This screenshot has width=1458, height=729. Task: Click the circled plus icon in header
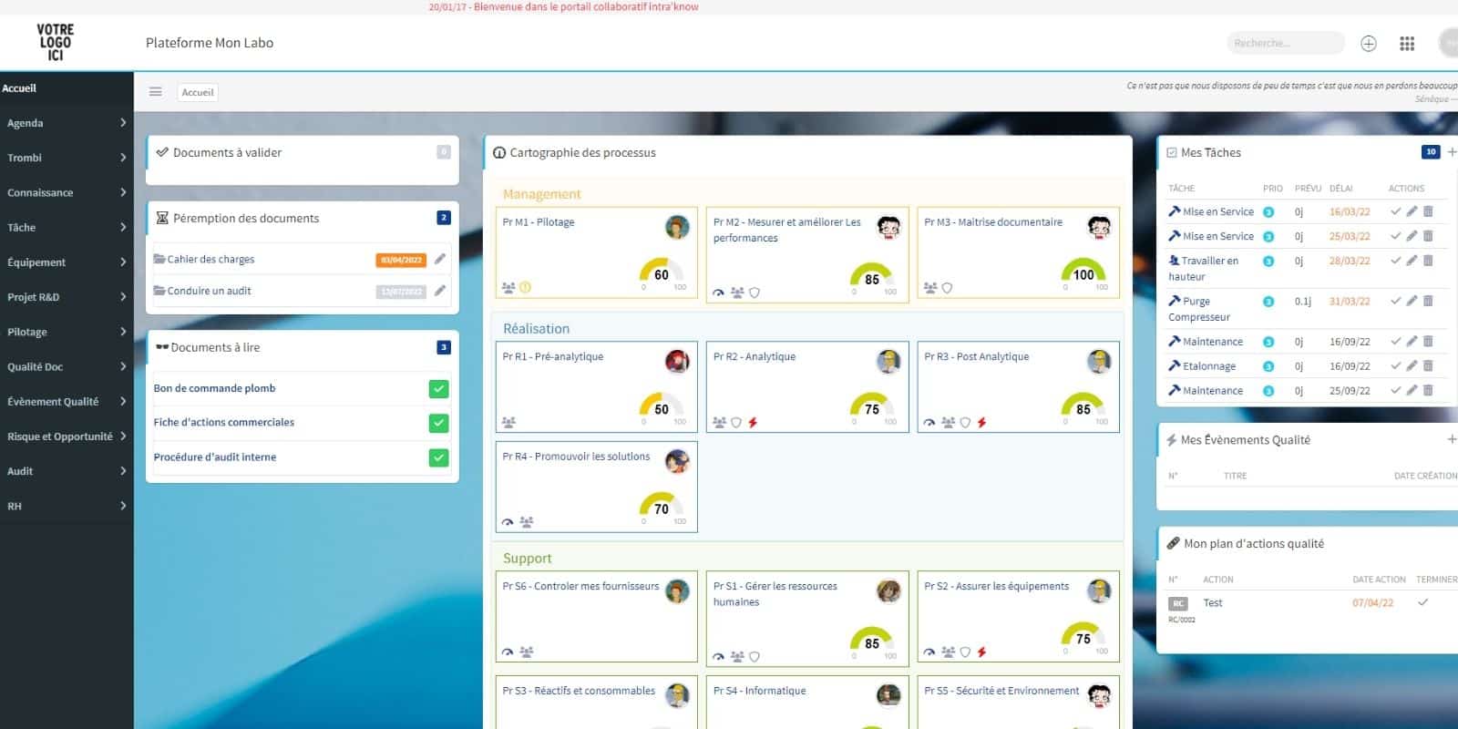click(x=1368, y=43)
